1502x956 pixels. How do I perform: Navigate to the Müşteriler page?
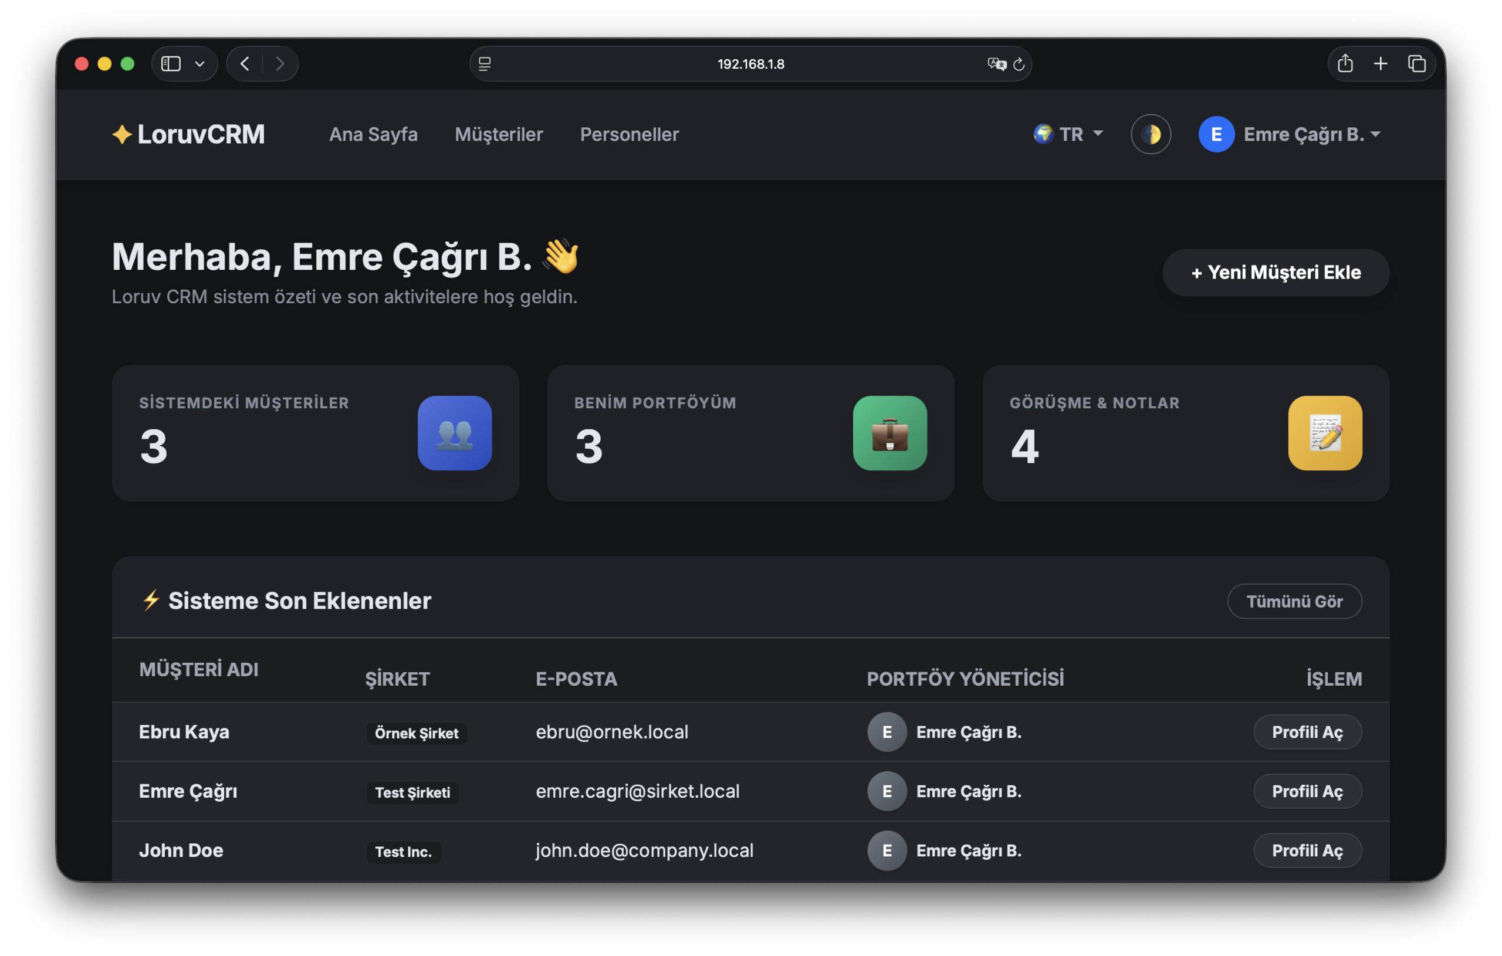pos(499,134)
